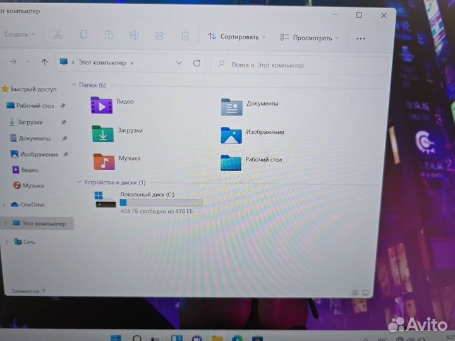Viewport: 455px width, 341px height.
Task: Switch to large thumbnails view in status bar
Action: tap(366, 292)
